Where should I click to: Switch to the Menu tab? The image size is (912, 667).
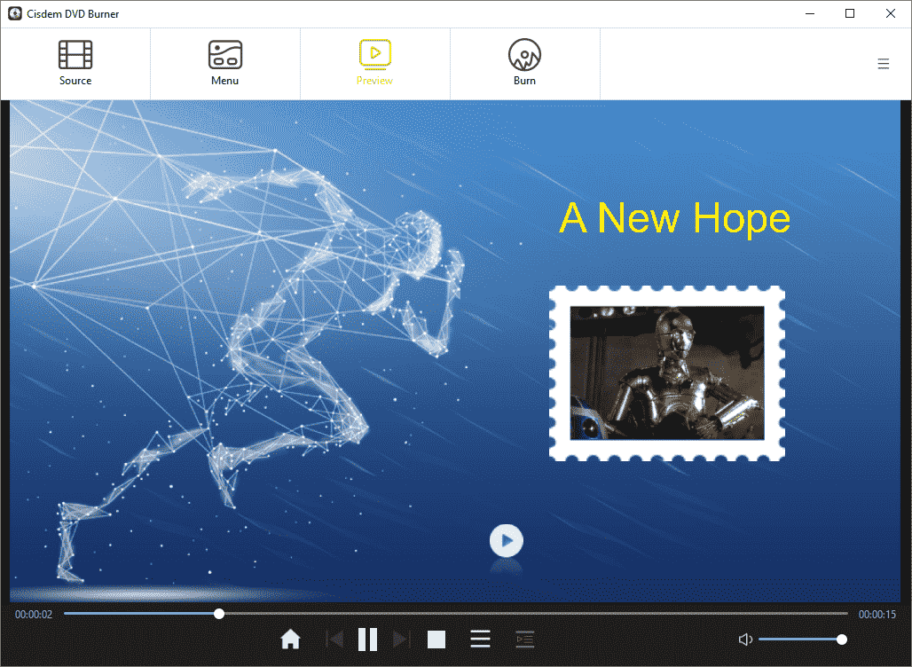click(x=224, y=63)
